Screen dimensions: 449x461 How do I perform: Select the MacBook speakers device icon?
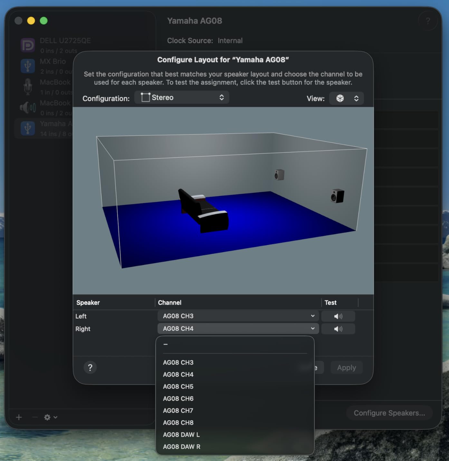[x=28, y=107]
